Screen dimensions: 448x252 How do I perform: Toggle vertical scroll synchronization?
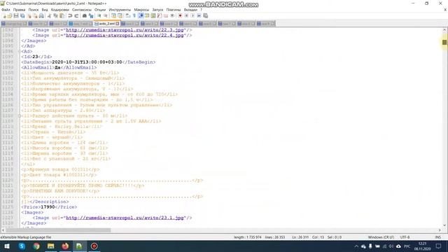(x=113, y=15)
